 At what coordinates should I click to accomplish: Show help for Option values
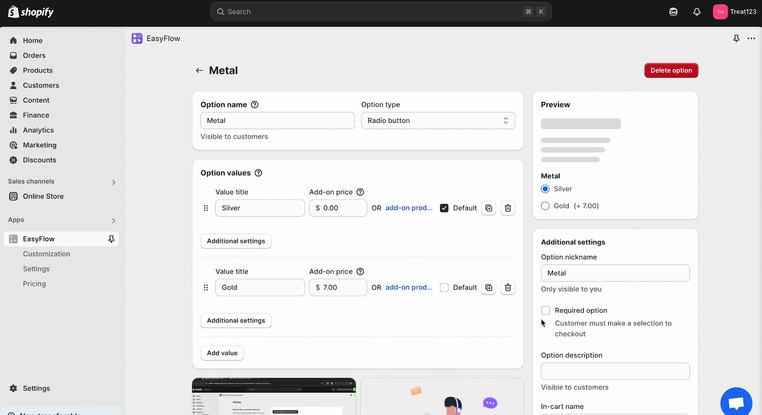pyautogui.click(x=258, y=173)
